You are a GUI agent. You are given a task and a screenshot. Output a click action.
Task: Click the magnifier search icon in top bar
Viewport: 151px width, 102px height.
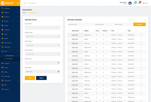click(x=25, y=3)
